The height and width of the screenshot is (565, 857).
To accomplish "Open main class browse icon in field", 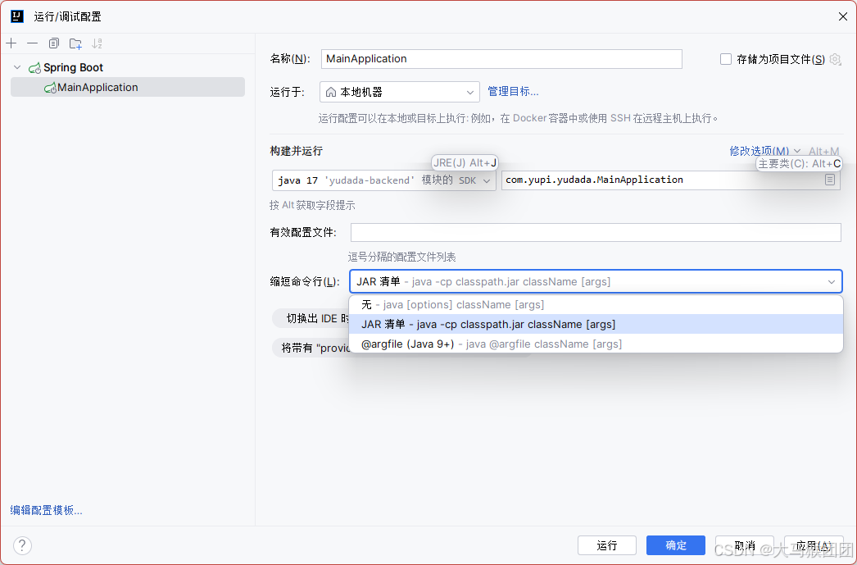I will click(830, 180).
